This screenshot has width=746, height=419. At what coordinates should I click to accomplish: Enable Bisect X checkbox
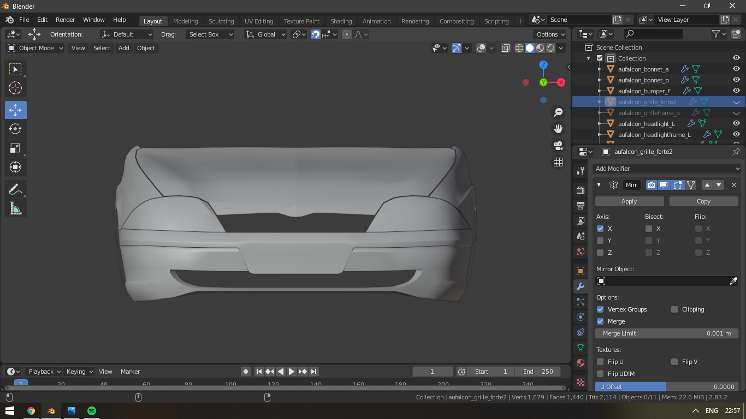[x=649, y=229]
